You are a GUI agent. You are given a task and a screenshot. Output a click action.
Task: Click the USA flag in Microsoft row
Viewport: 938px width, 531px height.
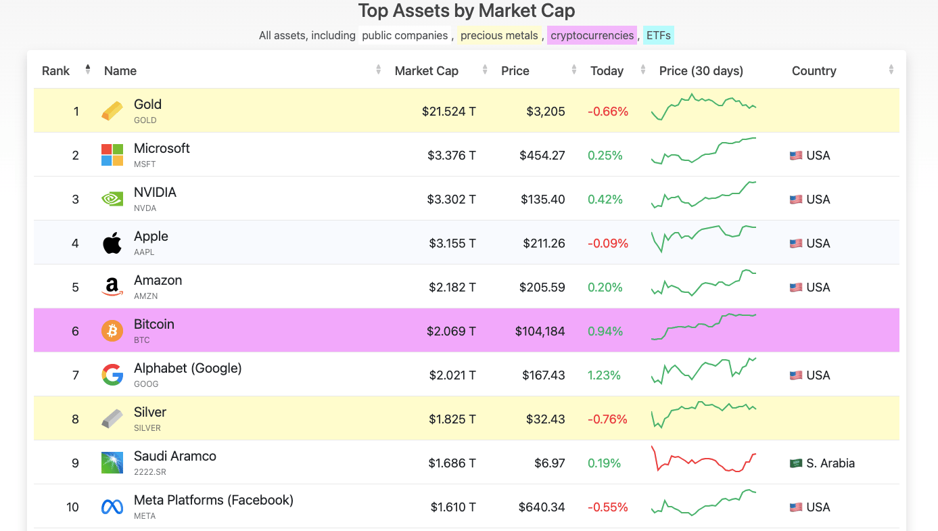(796, 156)
